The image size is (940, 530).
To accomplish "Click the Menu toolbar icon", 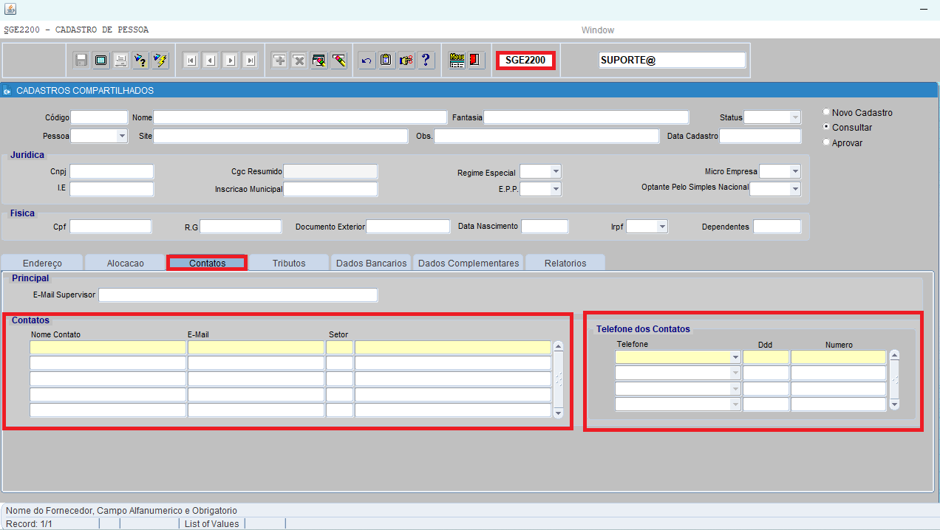I will click(457, 61).
